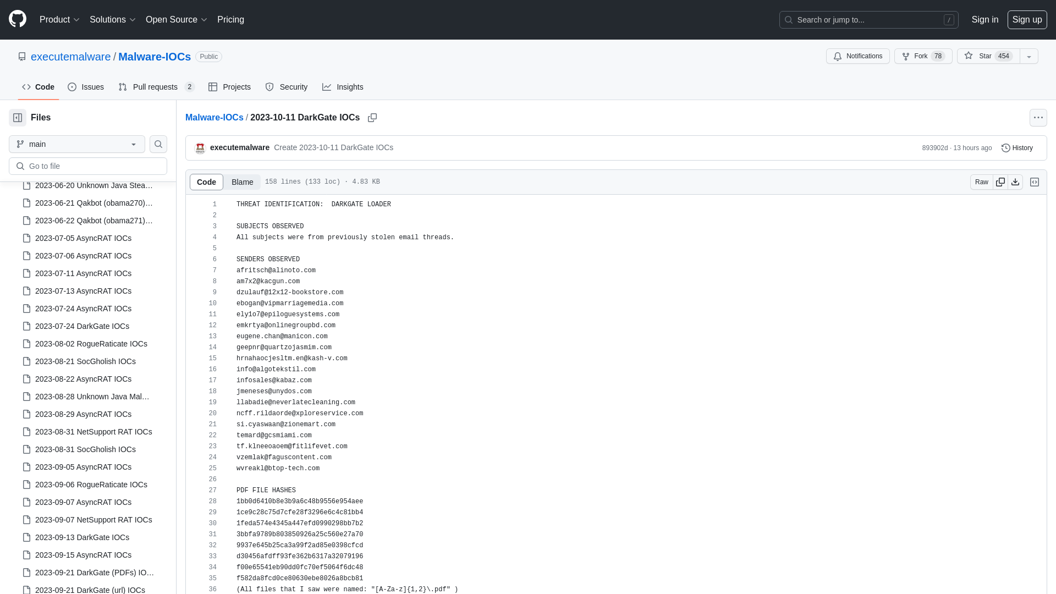Screen dimensions: 1056x594
Task: Open author executemalware name in commit bar
Action: 240,147
